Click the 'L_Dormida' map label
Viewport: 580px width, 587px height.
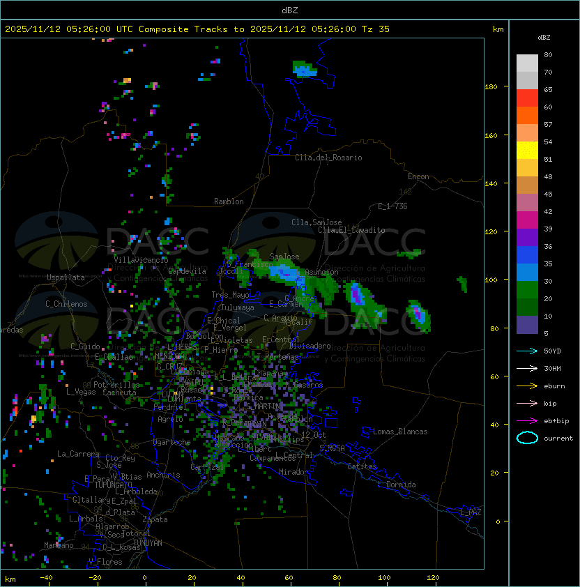click(x=397, y=485)
